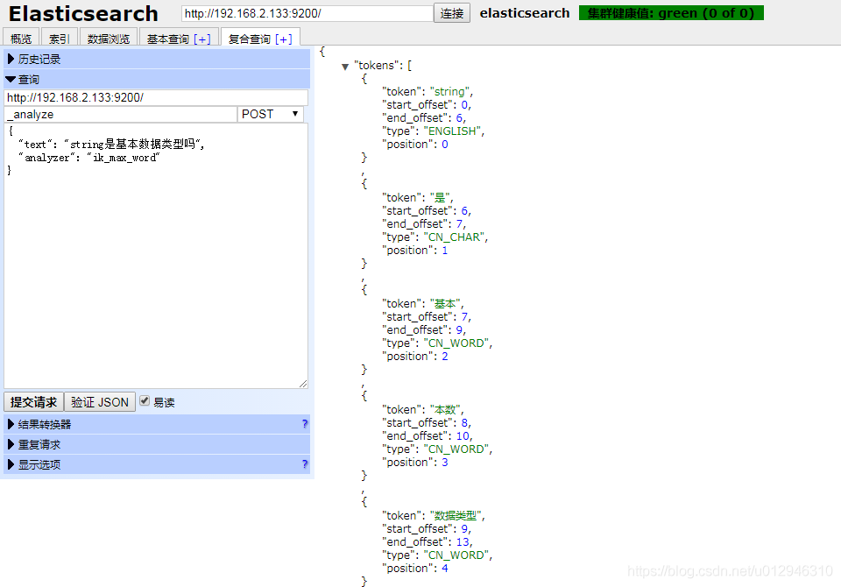Click inside the JSON request body editor

156,256
